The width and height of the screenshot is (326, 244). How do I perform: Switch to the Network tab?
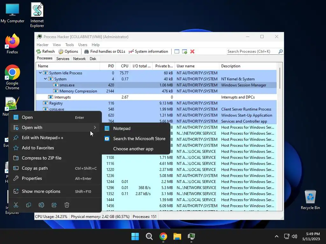(79, 59)
